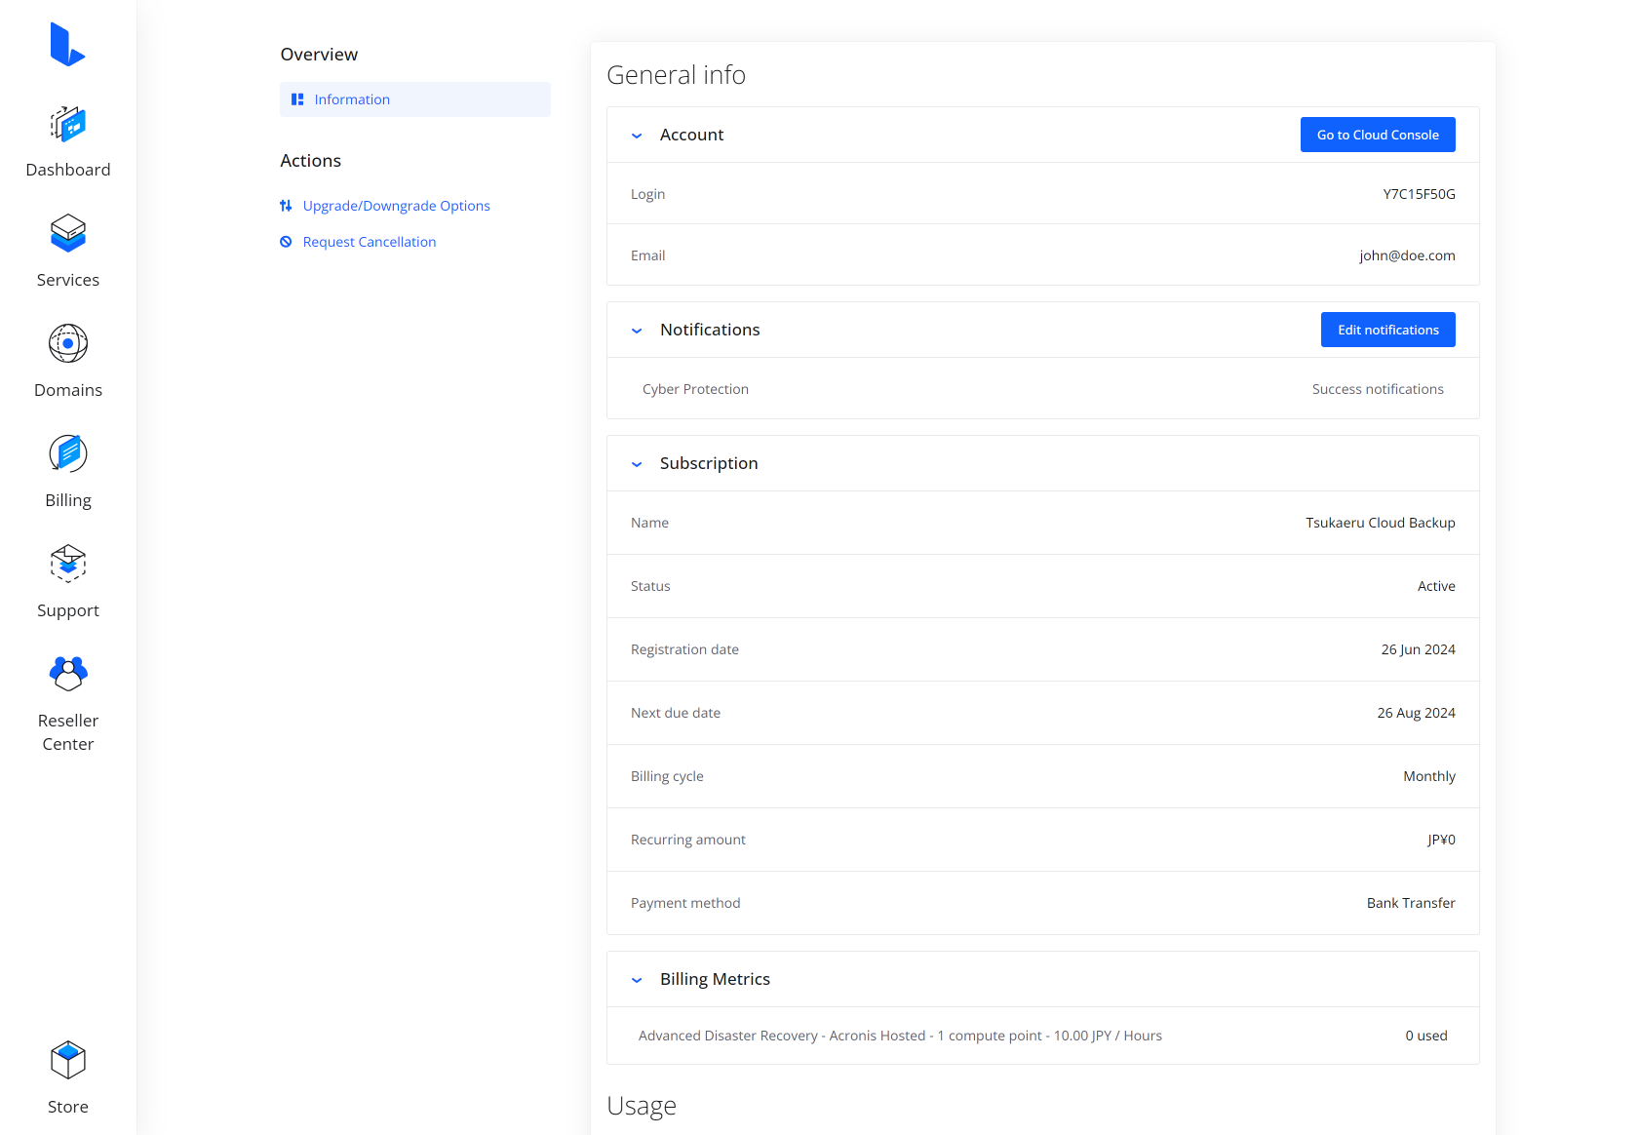
Task: Click the Next due date label
Action: click(x=676, y=713)
